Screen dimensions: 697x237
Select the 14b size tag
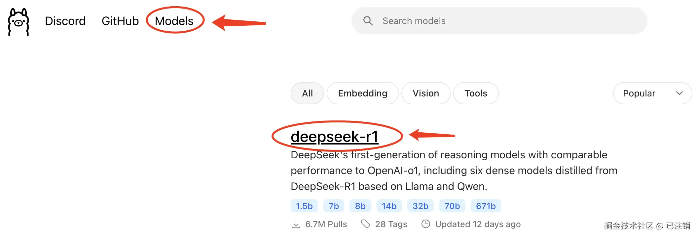coord(389,206)
